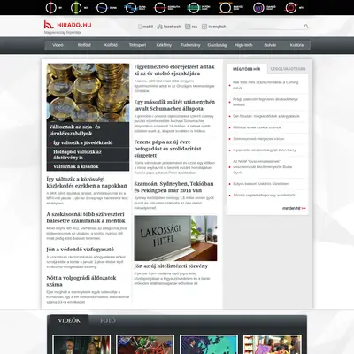Image resolution: width=354 pixels, height=354 pixels.
Task: Switch to the Videók tab
Action: [69, 320]
